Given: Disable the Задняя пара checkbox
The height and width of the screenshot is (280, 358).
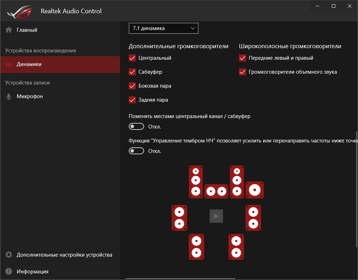Looking at the screenshot, I should (132, 100).
